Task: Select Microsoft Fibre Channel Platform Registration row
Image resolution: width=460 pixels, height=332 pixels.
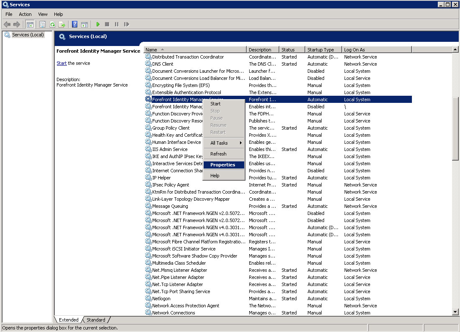Action: (278, 241)
